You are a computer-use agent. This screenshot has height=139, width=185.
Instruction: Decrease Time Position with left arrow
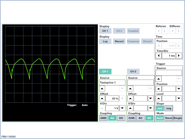click(159, 46)
